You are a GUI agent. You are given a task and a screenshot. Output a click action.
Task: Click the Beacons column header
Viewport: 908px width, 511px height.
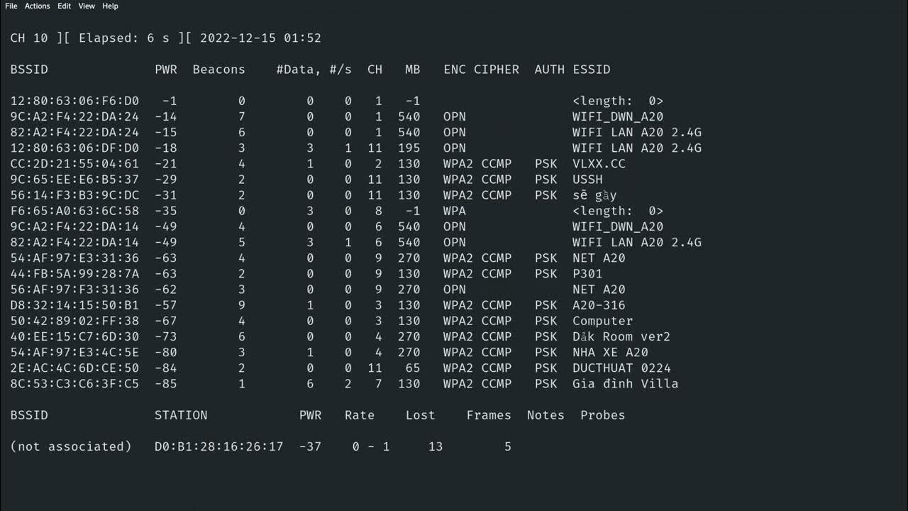coord(218,70)
